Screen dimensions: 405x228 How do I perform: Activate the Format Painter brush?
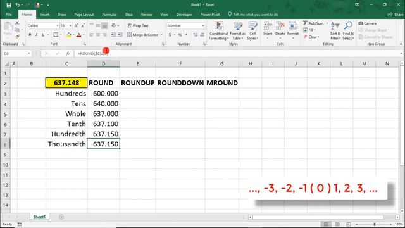click(x=17, y=37)
